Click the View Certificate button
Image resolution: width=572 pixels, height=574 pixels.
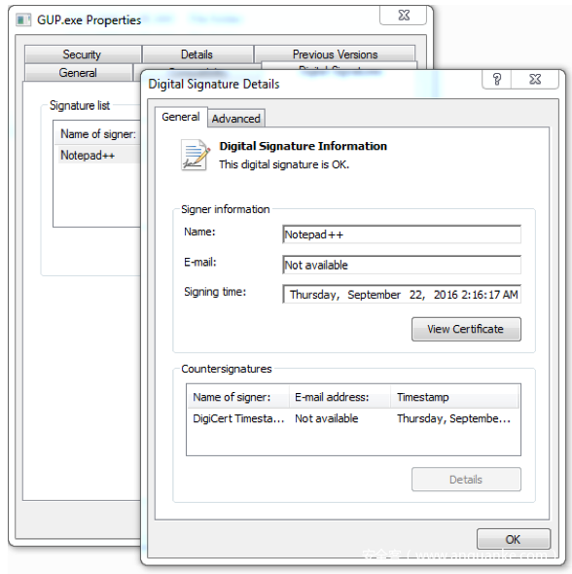466,329
